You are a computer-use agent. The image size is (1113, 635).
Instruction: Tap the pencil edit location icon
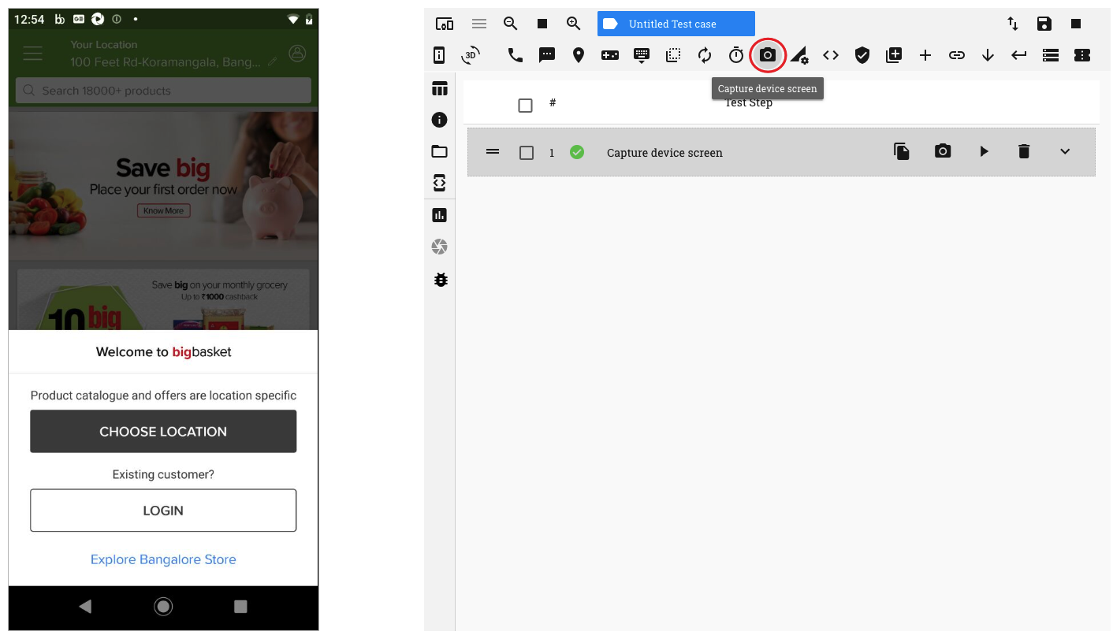[x=272, y=61]
